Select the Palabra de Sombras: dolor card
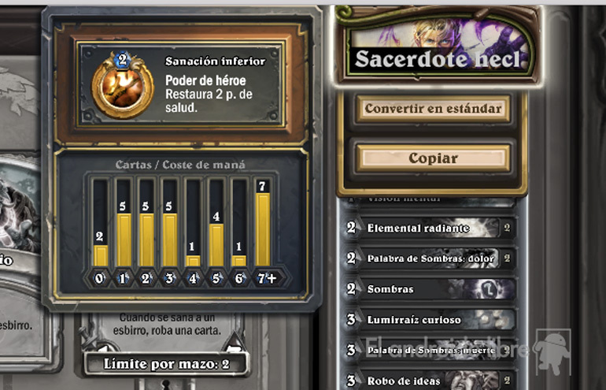Image resolution: width=606 pixels, height=390 pixels. point(430,258)
